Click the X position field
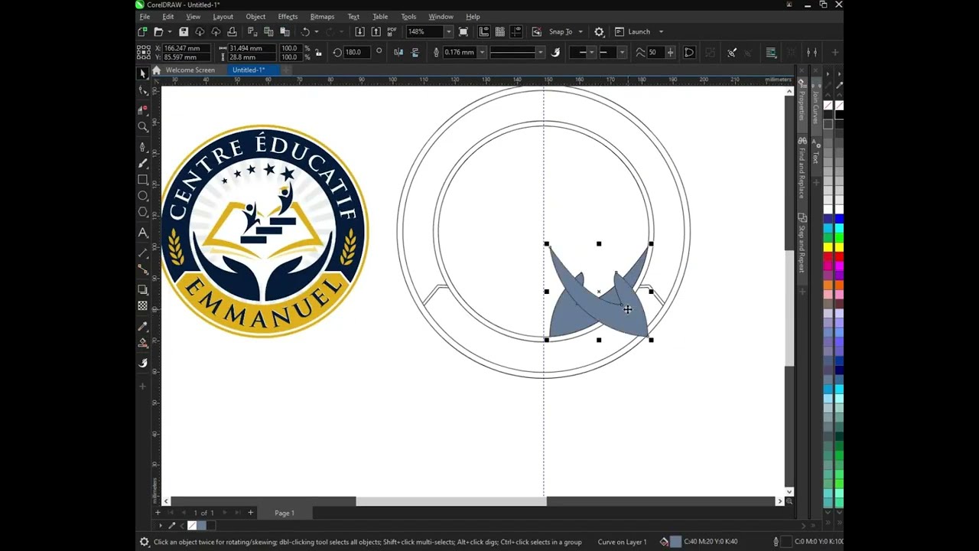Viewport: 979px width, 551px height. (x=187, y=47)
